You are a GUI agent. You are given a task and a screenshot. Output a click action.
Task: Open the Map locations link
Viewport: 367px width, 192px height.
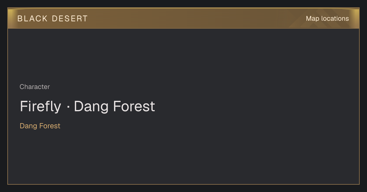click(x=327, y=19)
